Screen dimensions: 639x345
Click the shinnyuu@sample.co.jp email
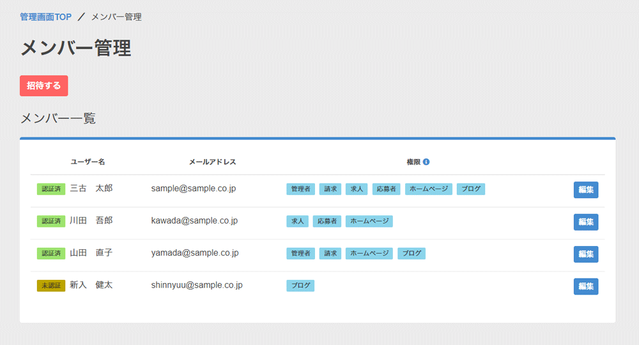point(197,285)
